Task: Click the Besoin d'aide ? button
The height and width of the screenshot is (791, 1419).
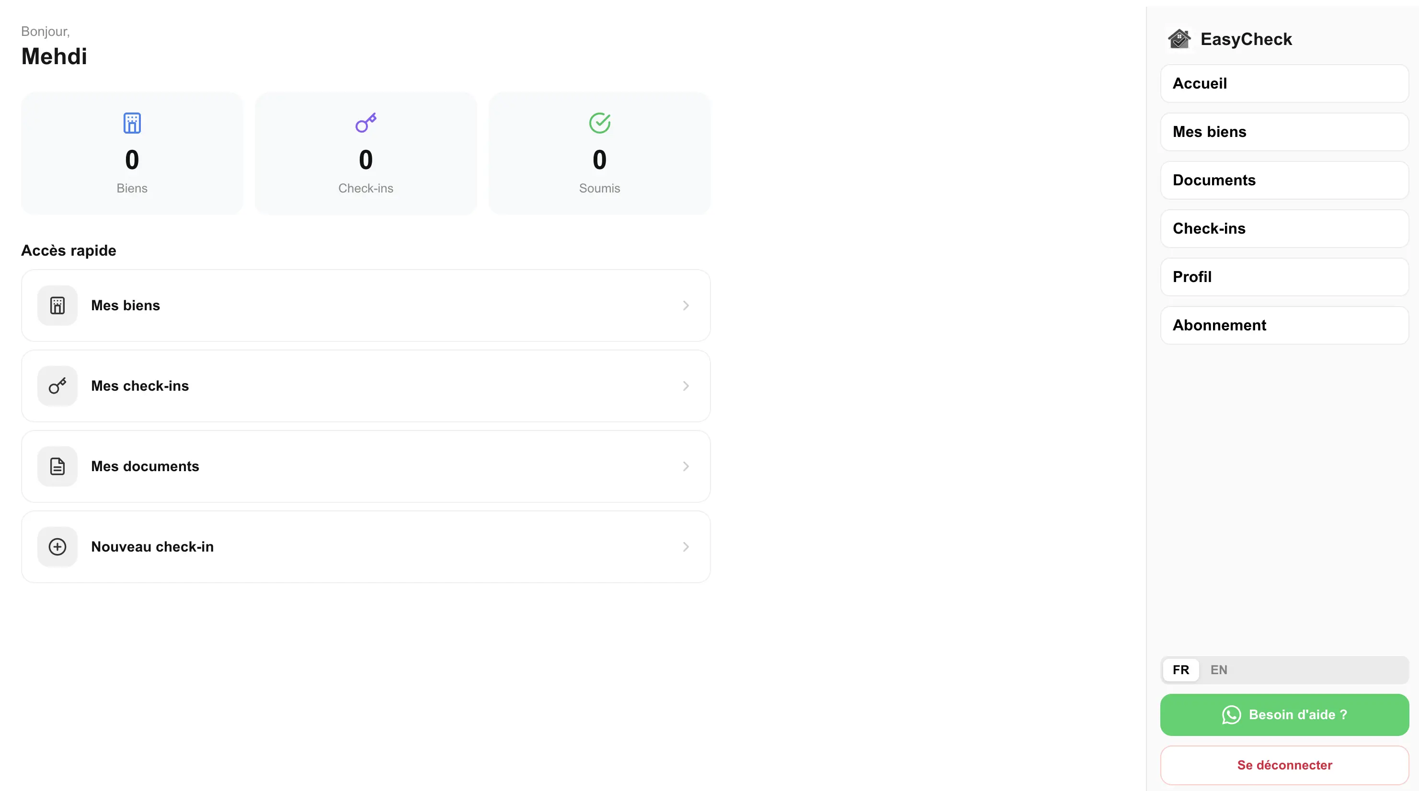Action: coord(1284,714)
